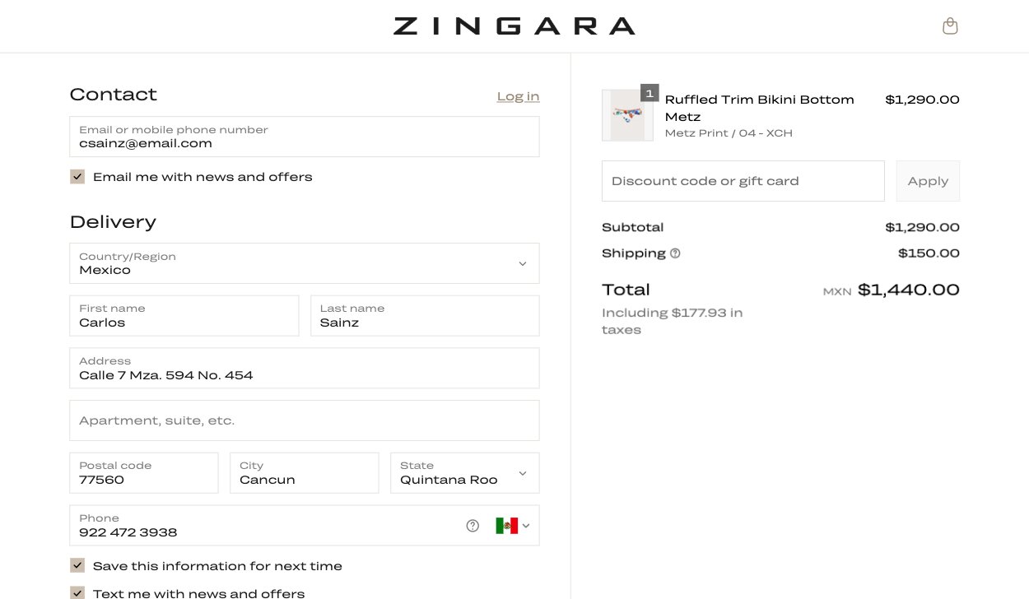Open the Country/Region dropdown
This screenshot has height=599, width=1029.
(x=305, y=263)
